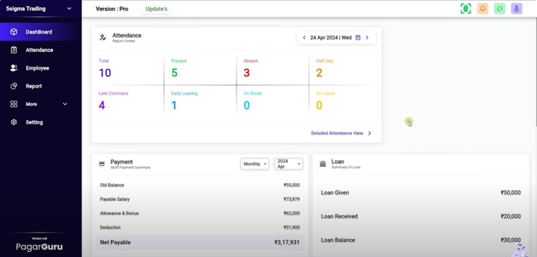This screenshot has width=537, height=257.
Task: Click On Leave count 0
Action: (x=319, y=105)
